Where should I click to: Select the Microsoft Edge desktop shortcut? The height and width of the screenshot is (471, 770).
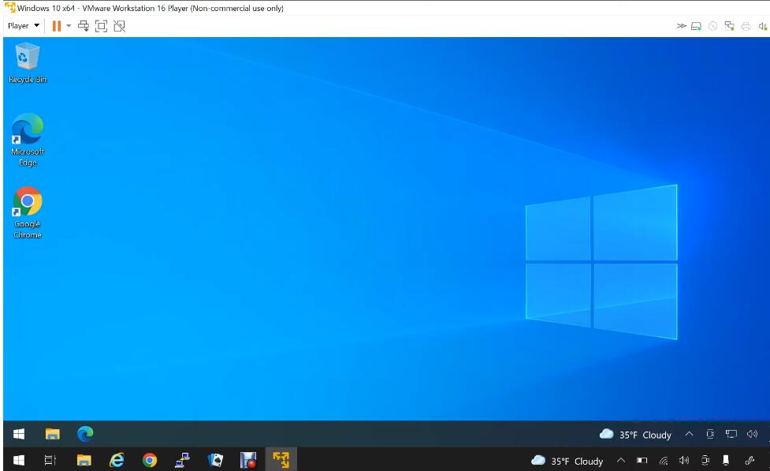click(x=28, y=140)
